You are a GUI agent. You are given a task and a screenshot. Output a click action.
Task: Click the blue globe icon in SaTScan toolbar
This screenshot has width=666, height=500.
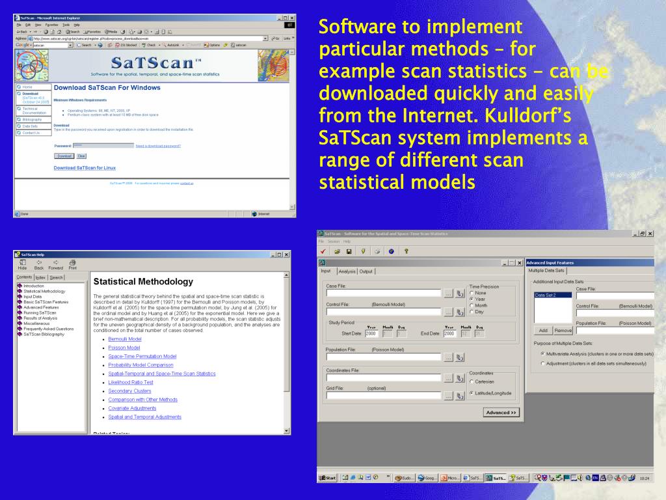pyautogui.click(x=391, y=251)
